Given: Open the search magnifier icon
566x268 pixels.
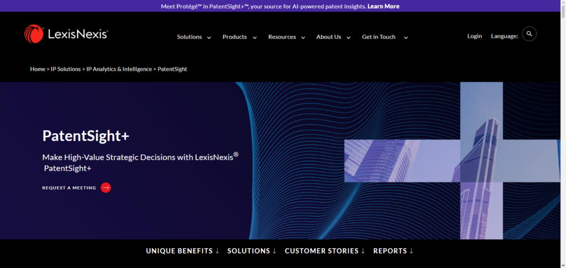Looking at the screenshot, I should [529, 34].
